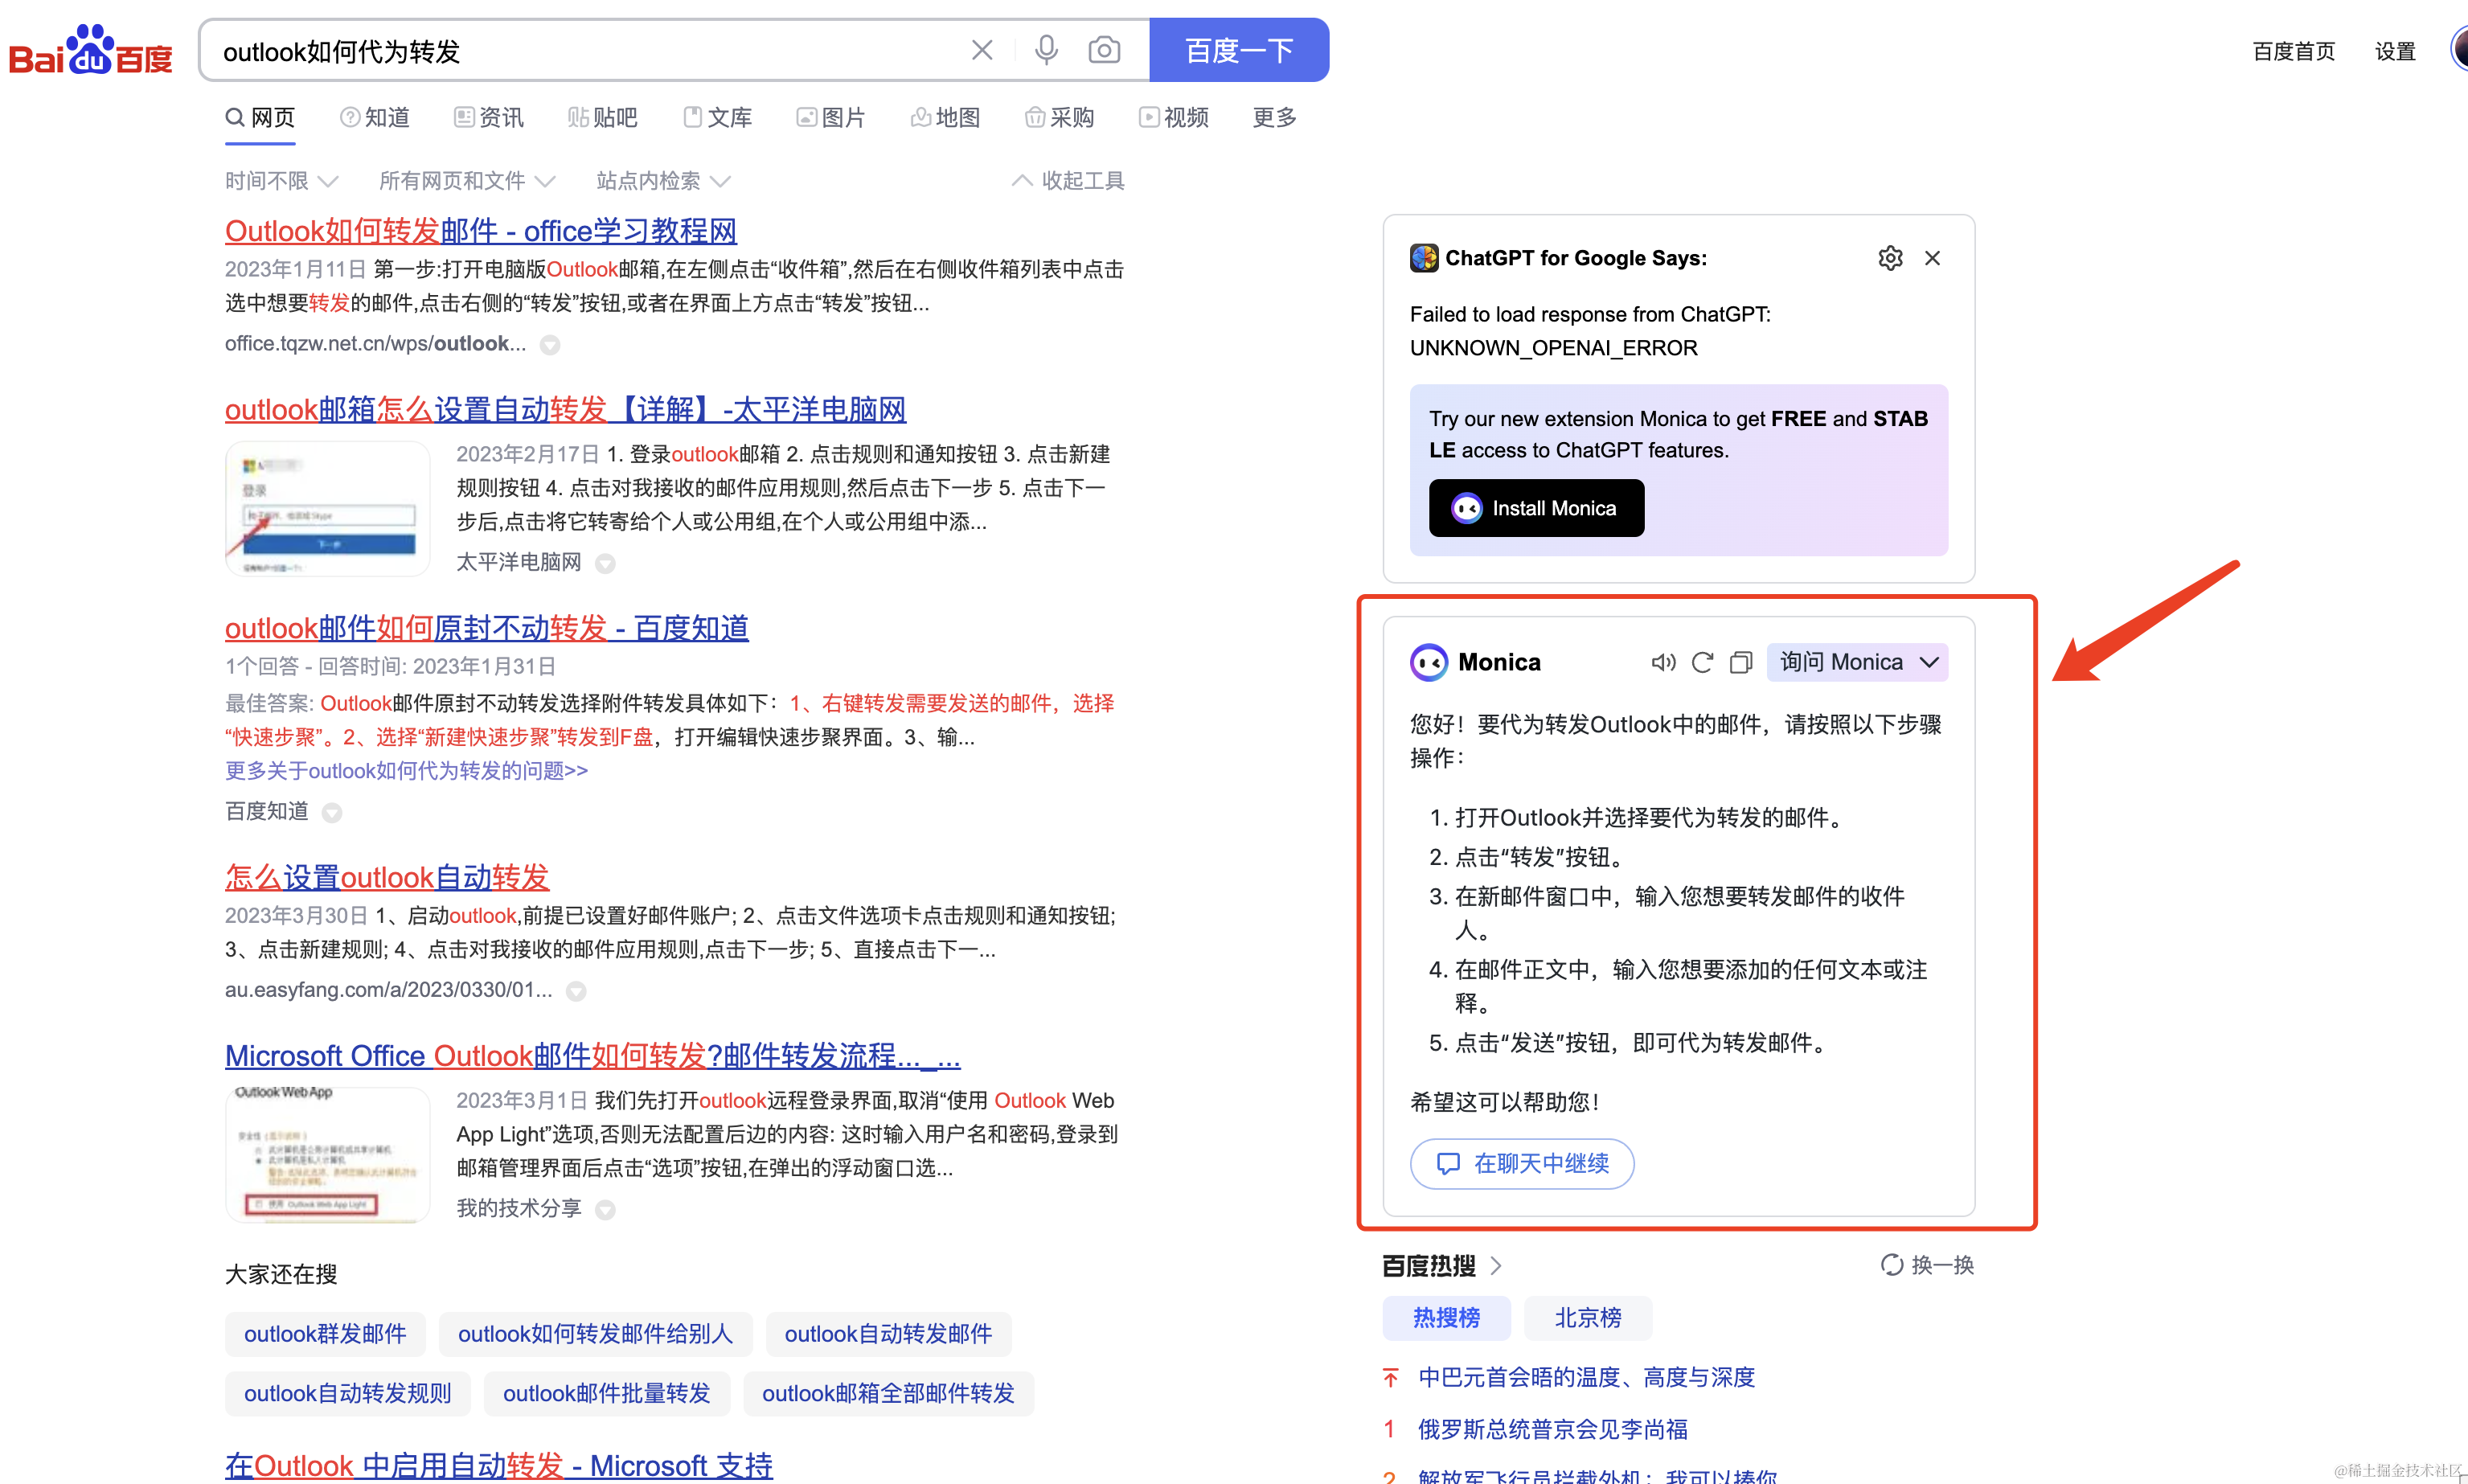Expand the 时间不限 time filter dropdown
Image resolution: width=2468 pixels, height=1484 pixels.
coord(281,181)
